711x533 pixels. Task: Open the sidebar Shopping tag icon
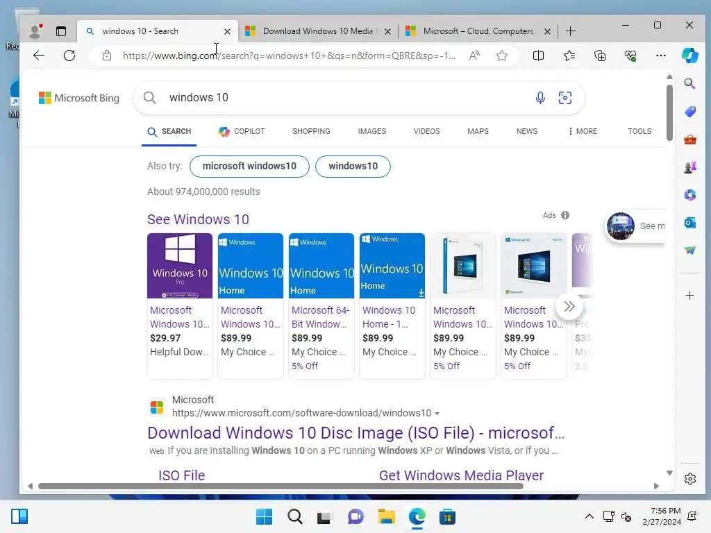(x=689, y=112)
